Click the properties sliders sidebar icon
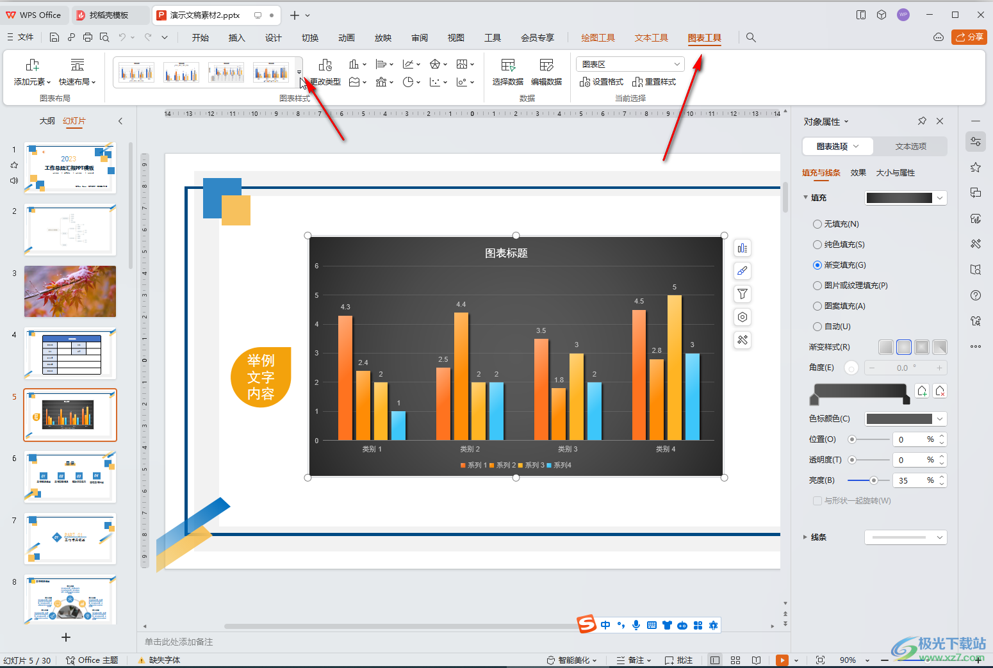 pyautogui.click(x=976, y=142)
